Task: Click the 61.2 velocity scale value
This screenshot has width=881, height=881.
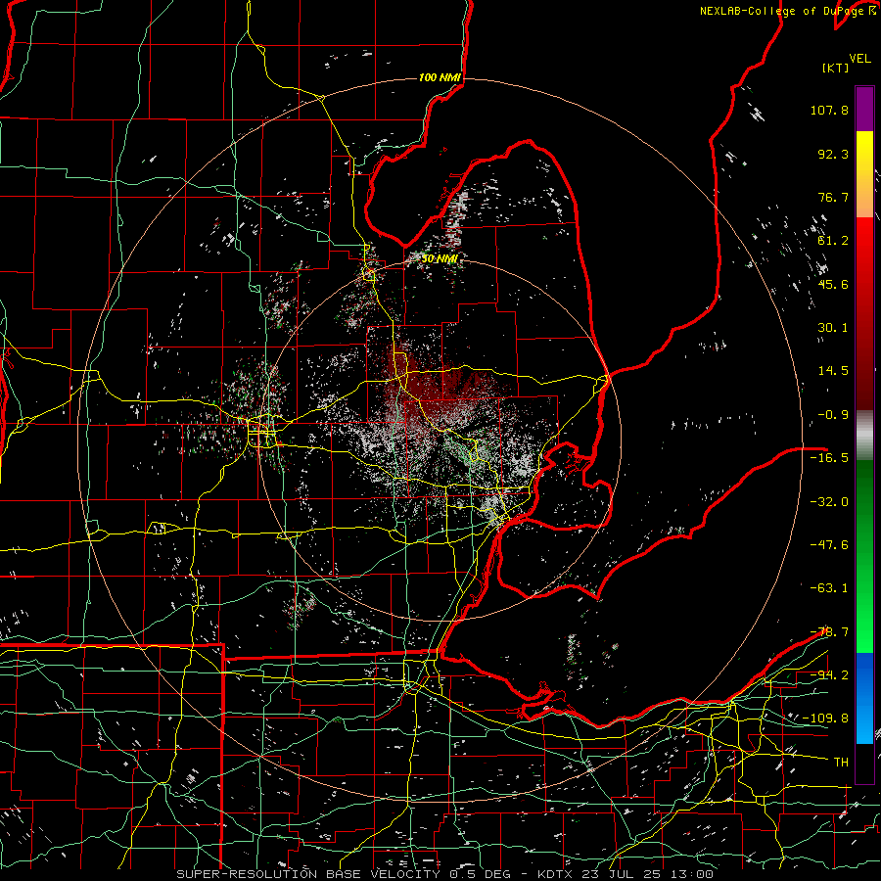Action: (833, 241)
